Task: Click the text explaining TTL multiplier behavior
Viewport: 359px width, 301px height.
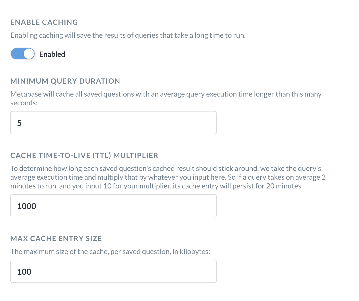Action: [x=168, y=177]
